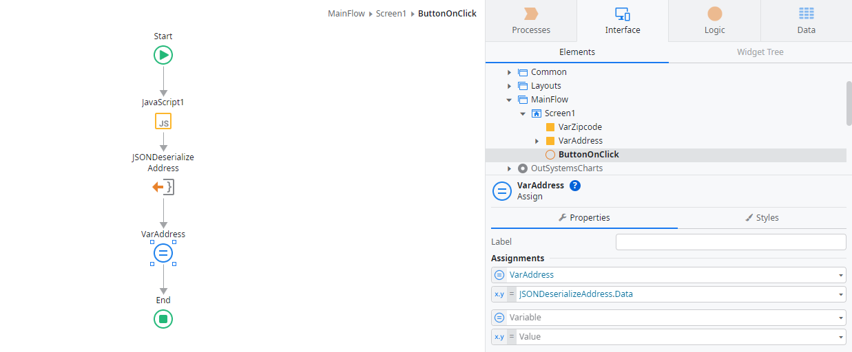Collapse the MainFlow folder

(x=510, y=100)
